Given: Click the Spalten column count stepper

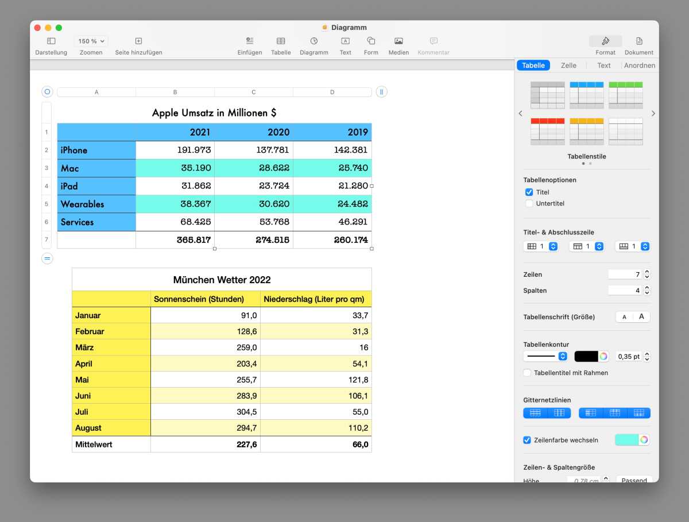Looking at the screenshot, I should click(647, 291).
